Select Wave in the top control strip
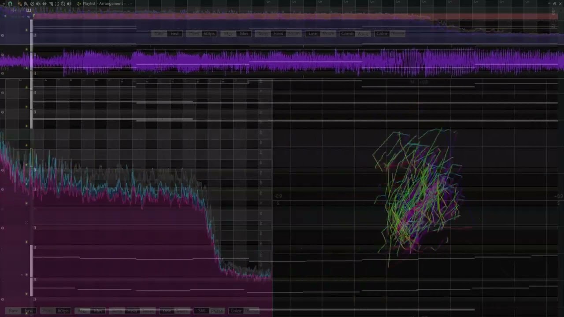564x317 pixels. click(363, 33)
